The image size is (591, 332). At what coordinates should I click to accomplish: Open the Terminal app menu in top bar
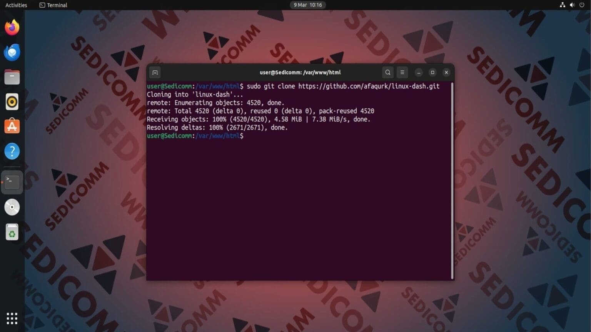[53, 5]
